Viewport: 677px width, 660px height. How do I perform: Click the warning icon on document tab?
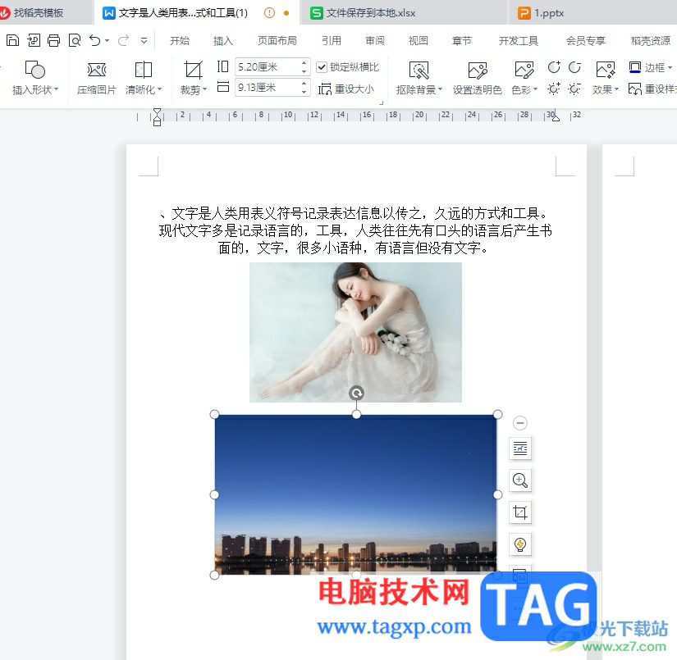[x=269, y=13]
